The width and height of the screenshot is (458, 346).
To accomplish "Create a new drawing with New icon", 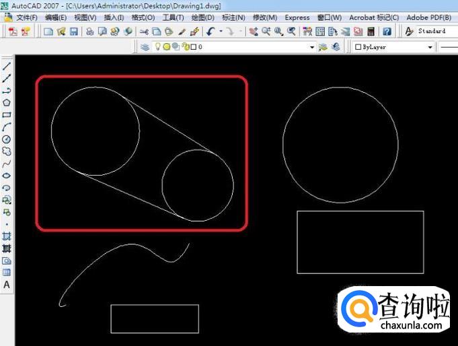I will (x=48, y=31).
